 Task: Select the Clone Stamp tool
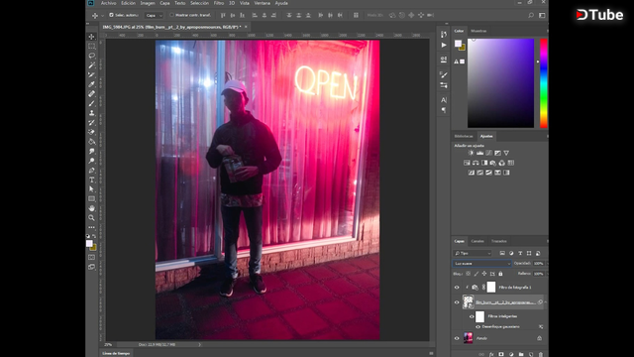tap(92, 113)
